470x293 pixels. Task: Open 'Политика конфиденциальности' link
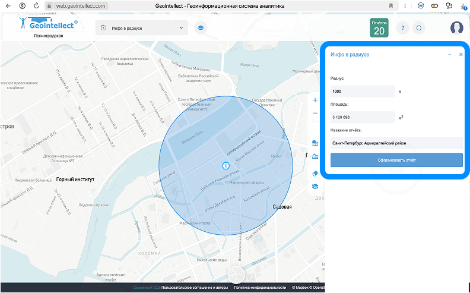pos(261,288)
